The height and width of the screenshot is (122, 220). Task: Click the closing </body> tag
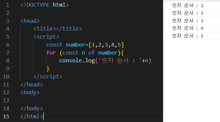32,109
